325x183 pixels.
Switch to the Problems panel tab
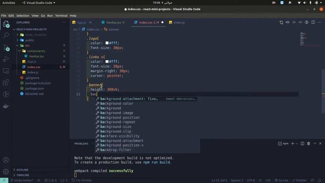tap(81, 143)
